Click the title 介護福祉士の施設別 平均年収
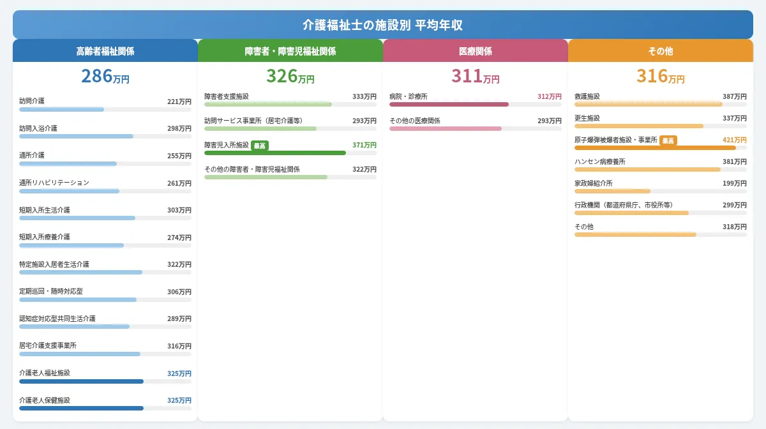The width and height of the screenshot is (766, 429). click(383, 25)
